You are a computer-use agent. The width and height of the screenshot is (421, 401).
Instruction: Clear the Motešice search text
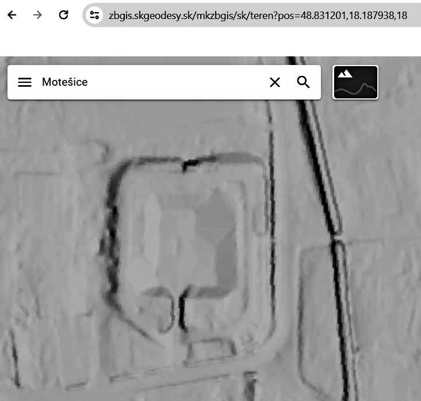[x=275, y=82]
